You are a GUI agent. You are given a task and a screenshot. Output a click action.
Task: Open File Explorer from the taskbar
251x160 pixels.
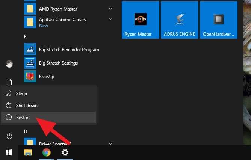click(x=28, y=152)
